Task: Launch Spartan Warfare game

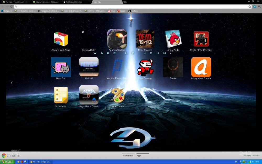Action: tap(117, 39)
